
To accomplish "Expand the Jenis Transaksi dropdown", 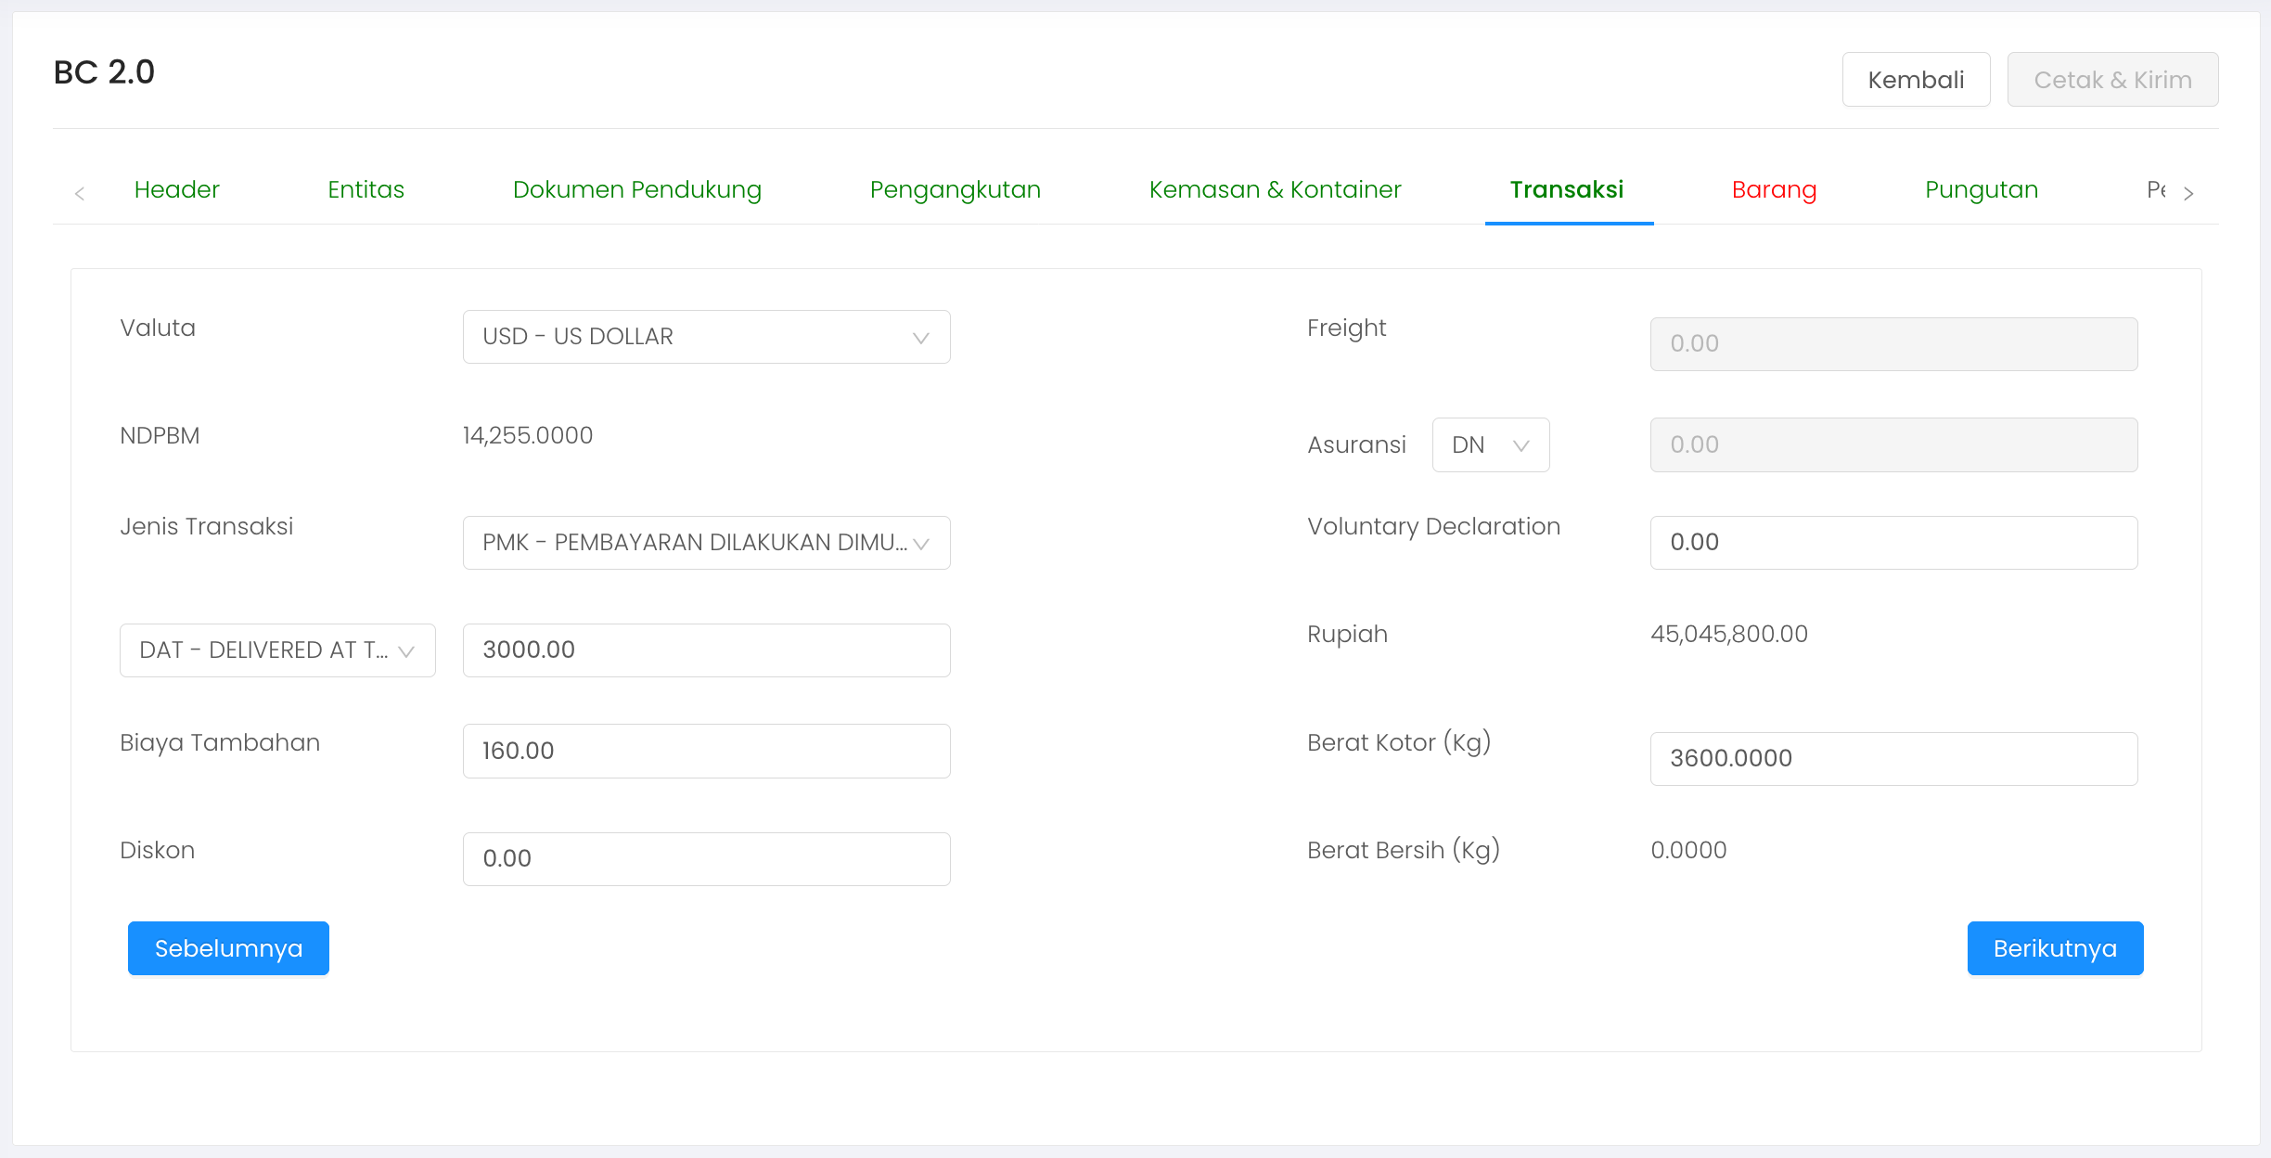I will (x=706, y=543).
